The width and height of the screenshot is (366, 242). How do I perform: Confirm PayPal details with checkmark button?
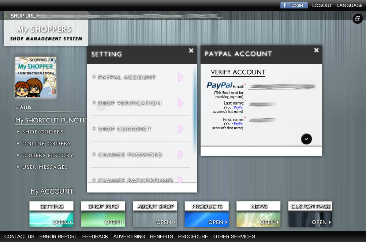[306, 139]
